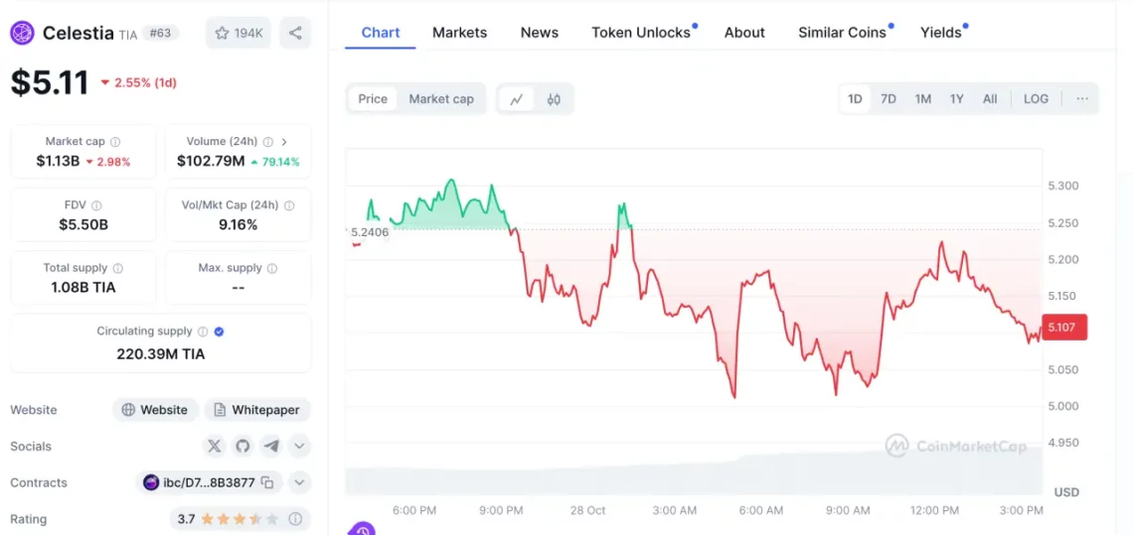Open chart more options ellipsis menu
Image resolution: width=1133 pixels, height=535 pixels.
(1081, 99)
